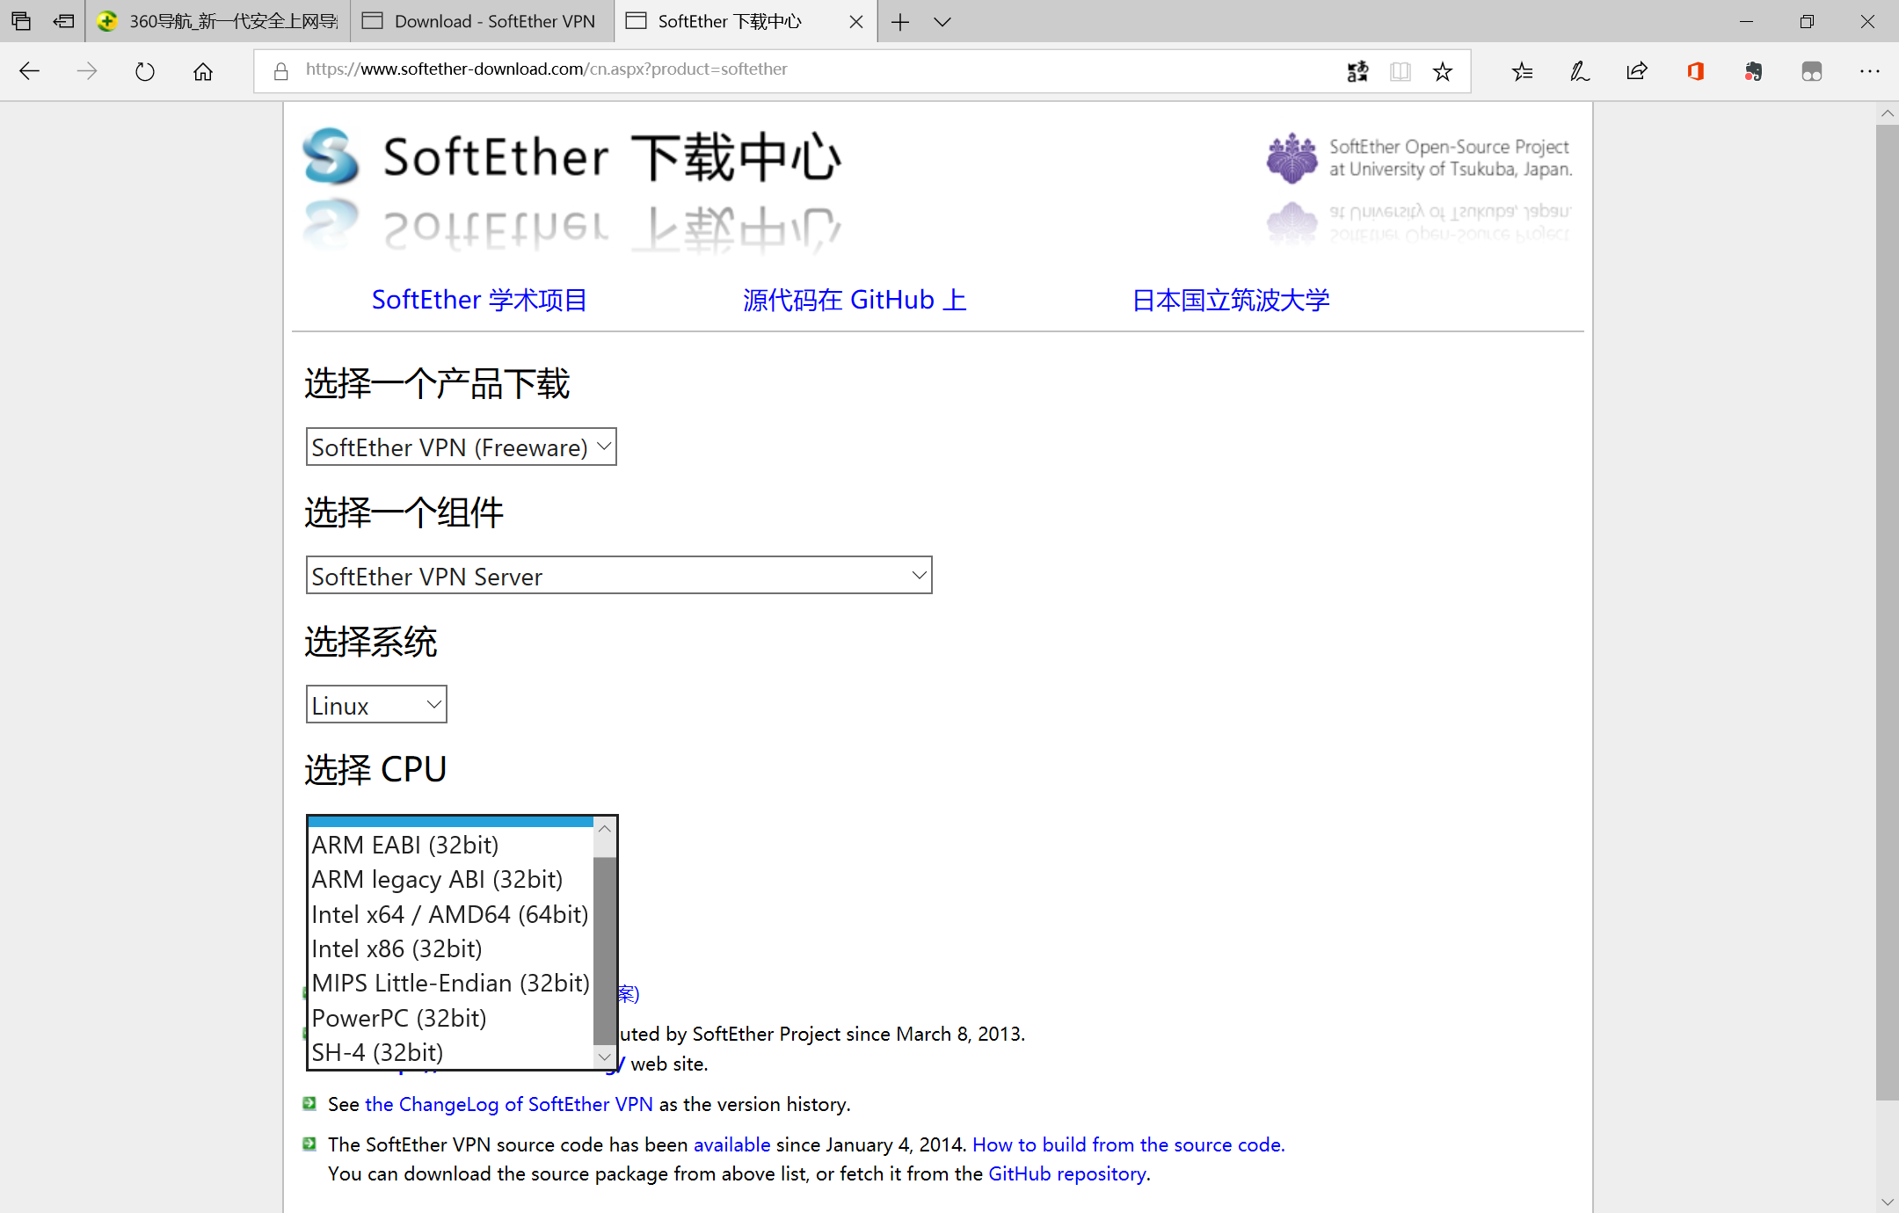Click the CPU list scrollbar thumb

pos(605,949)
